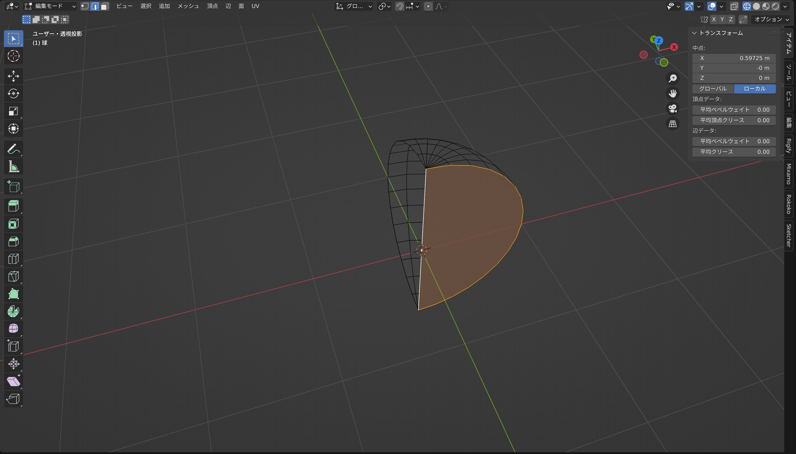Toggle proportional editing
796x454 pixels.
(428, 6)
